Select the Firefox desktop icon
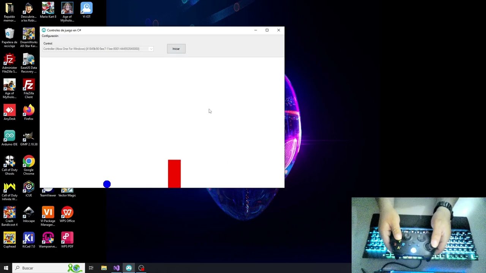This screenshot has height=273, width=486. [28, 113]
